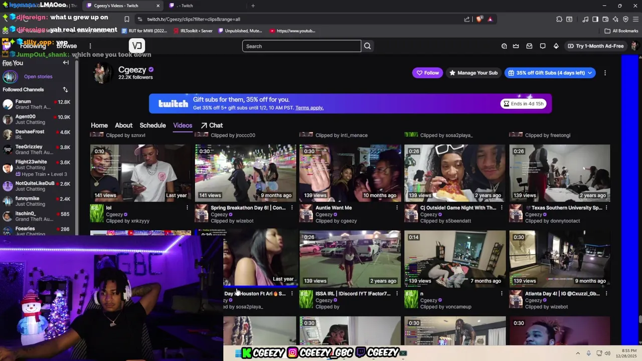Open Brave Shields lion icon

[x=479, y=19]
